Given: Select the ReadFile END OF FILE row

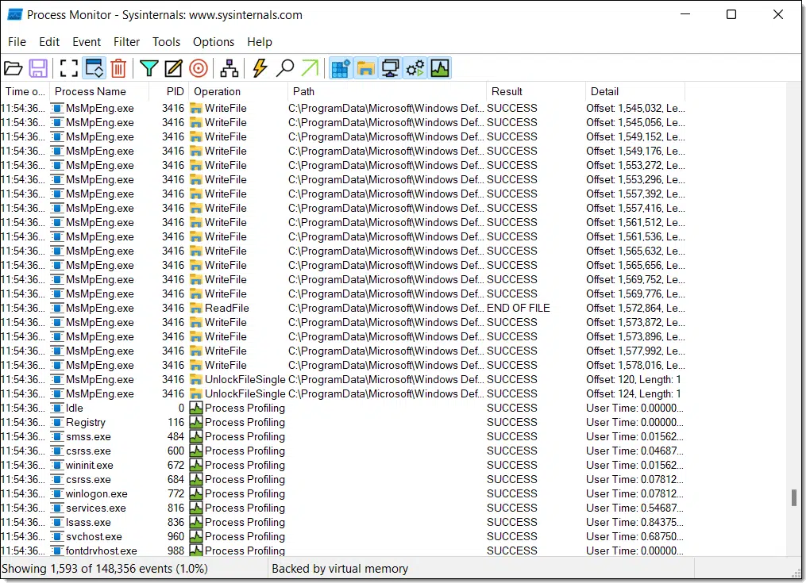Looking at the screenshot, I should (343, 308).
